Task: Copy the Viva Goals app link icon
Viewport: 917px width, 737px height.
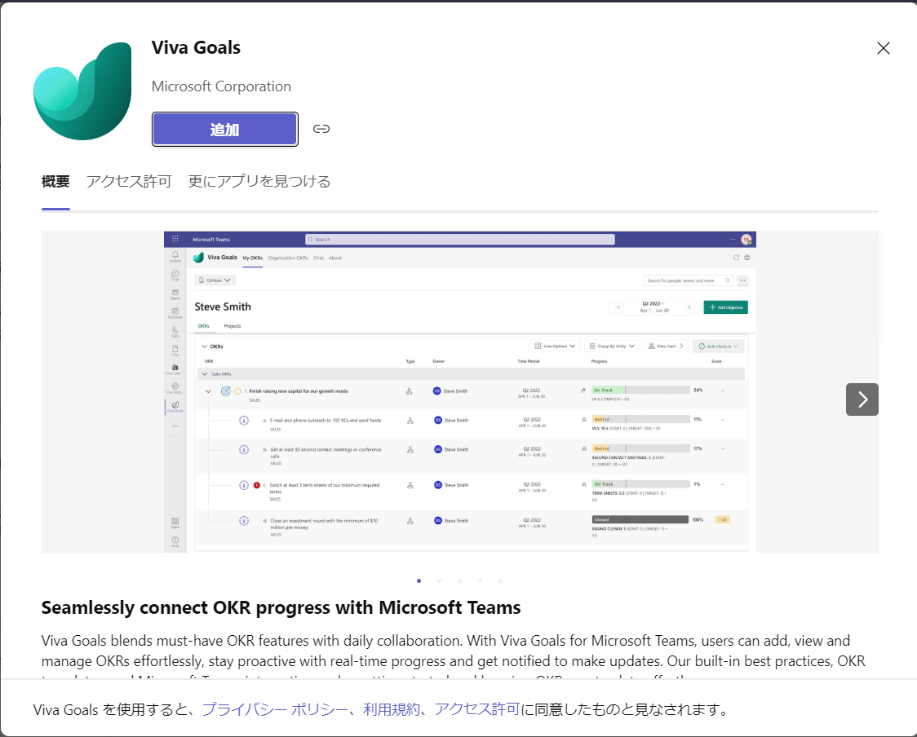Action: pyautogui.click(x=321, y=129)
